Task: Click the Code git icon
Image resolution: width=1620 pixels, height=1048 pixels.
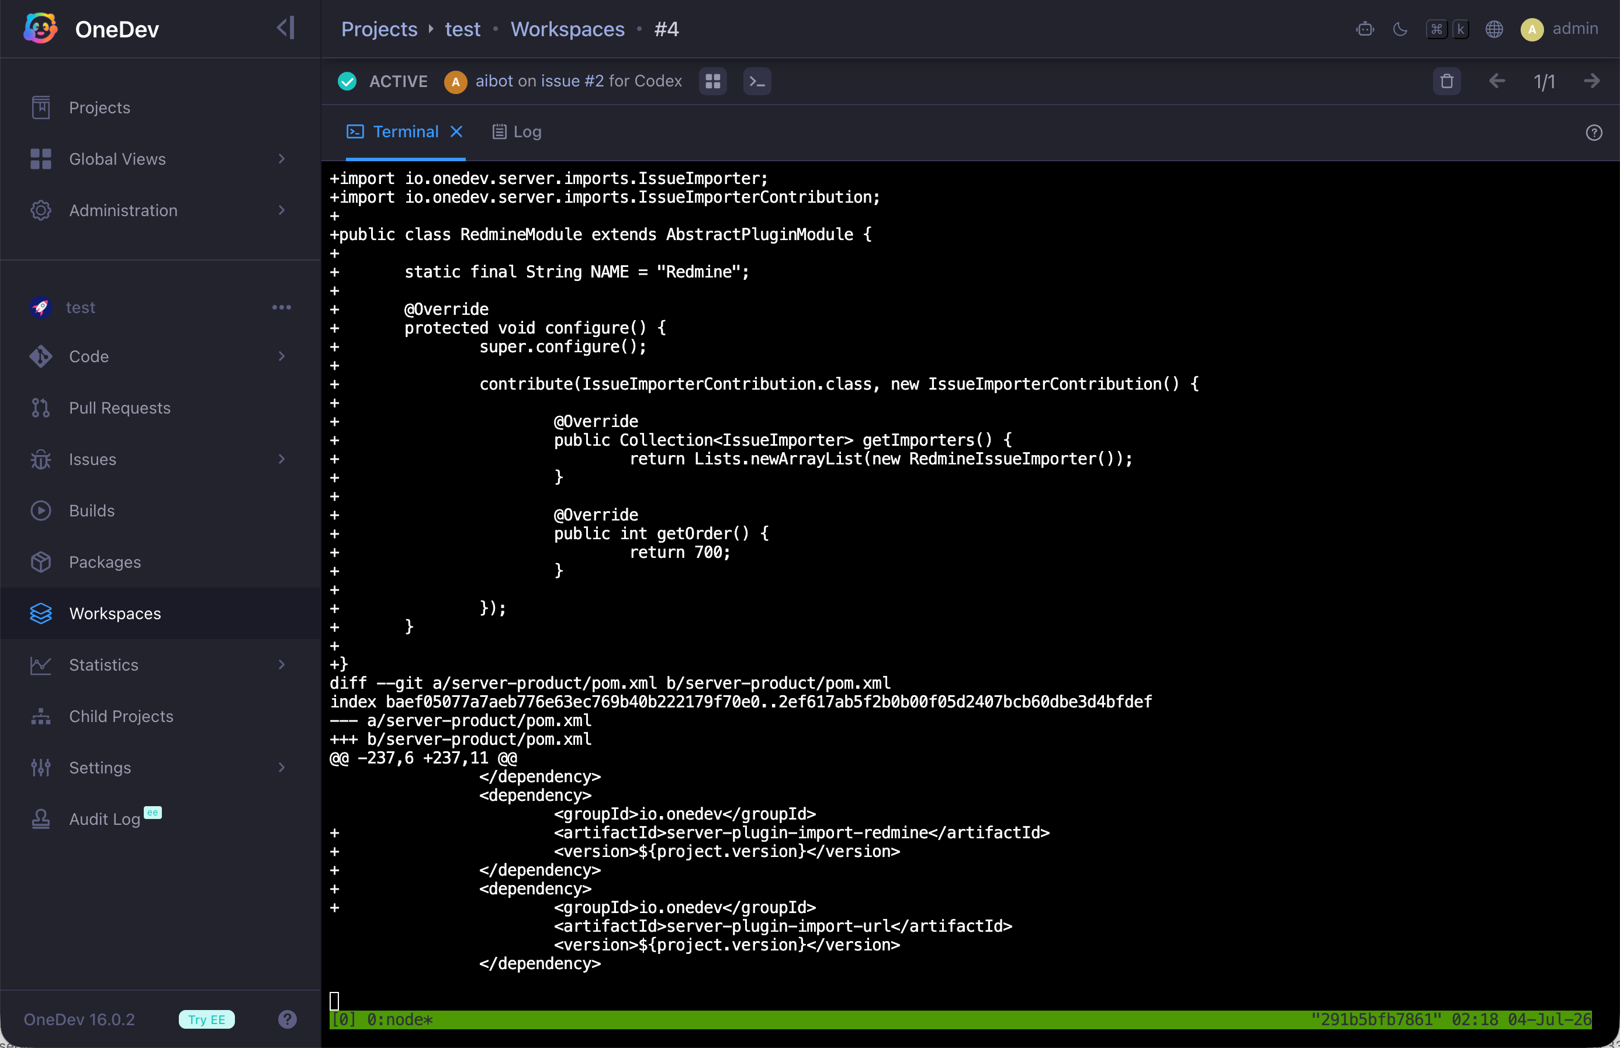Action: [41, 356]
